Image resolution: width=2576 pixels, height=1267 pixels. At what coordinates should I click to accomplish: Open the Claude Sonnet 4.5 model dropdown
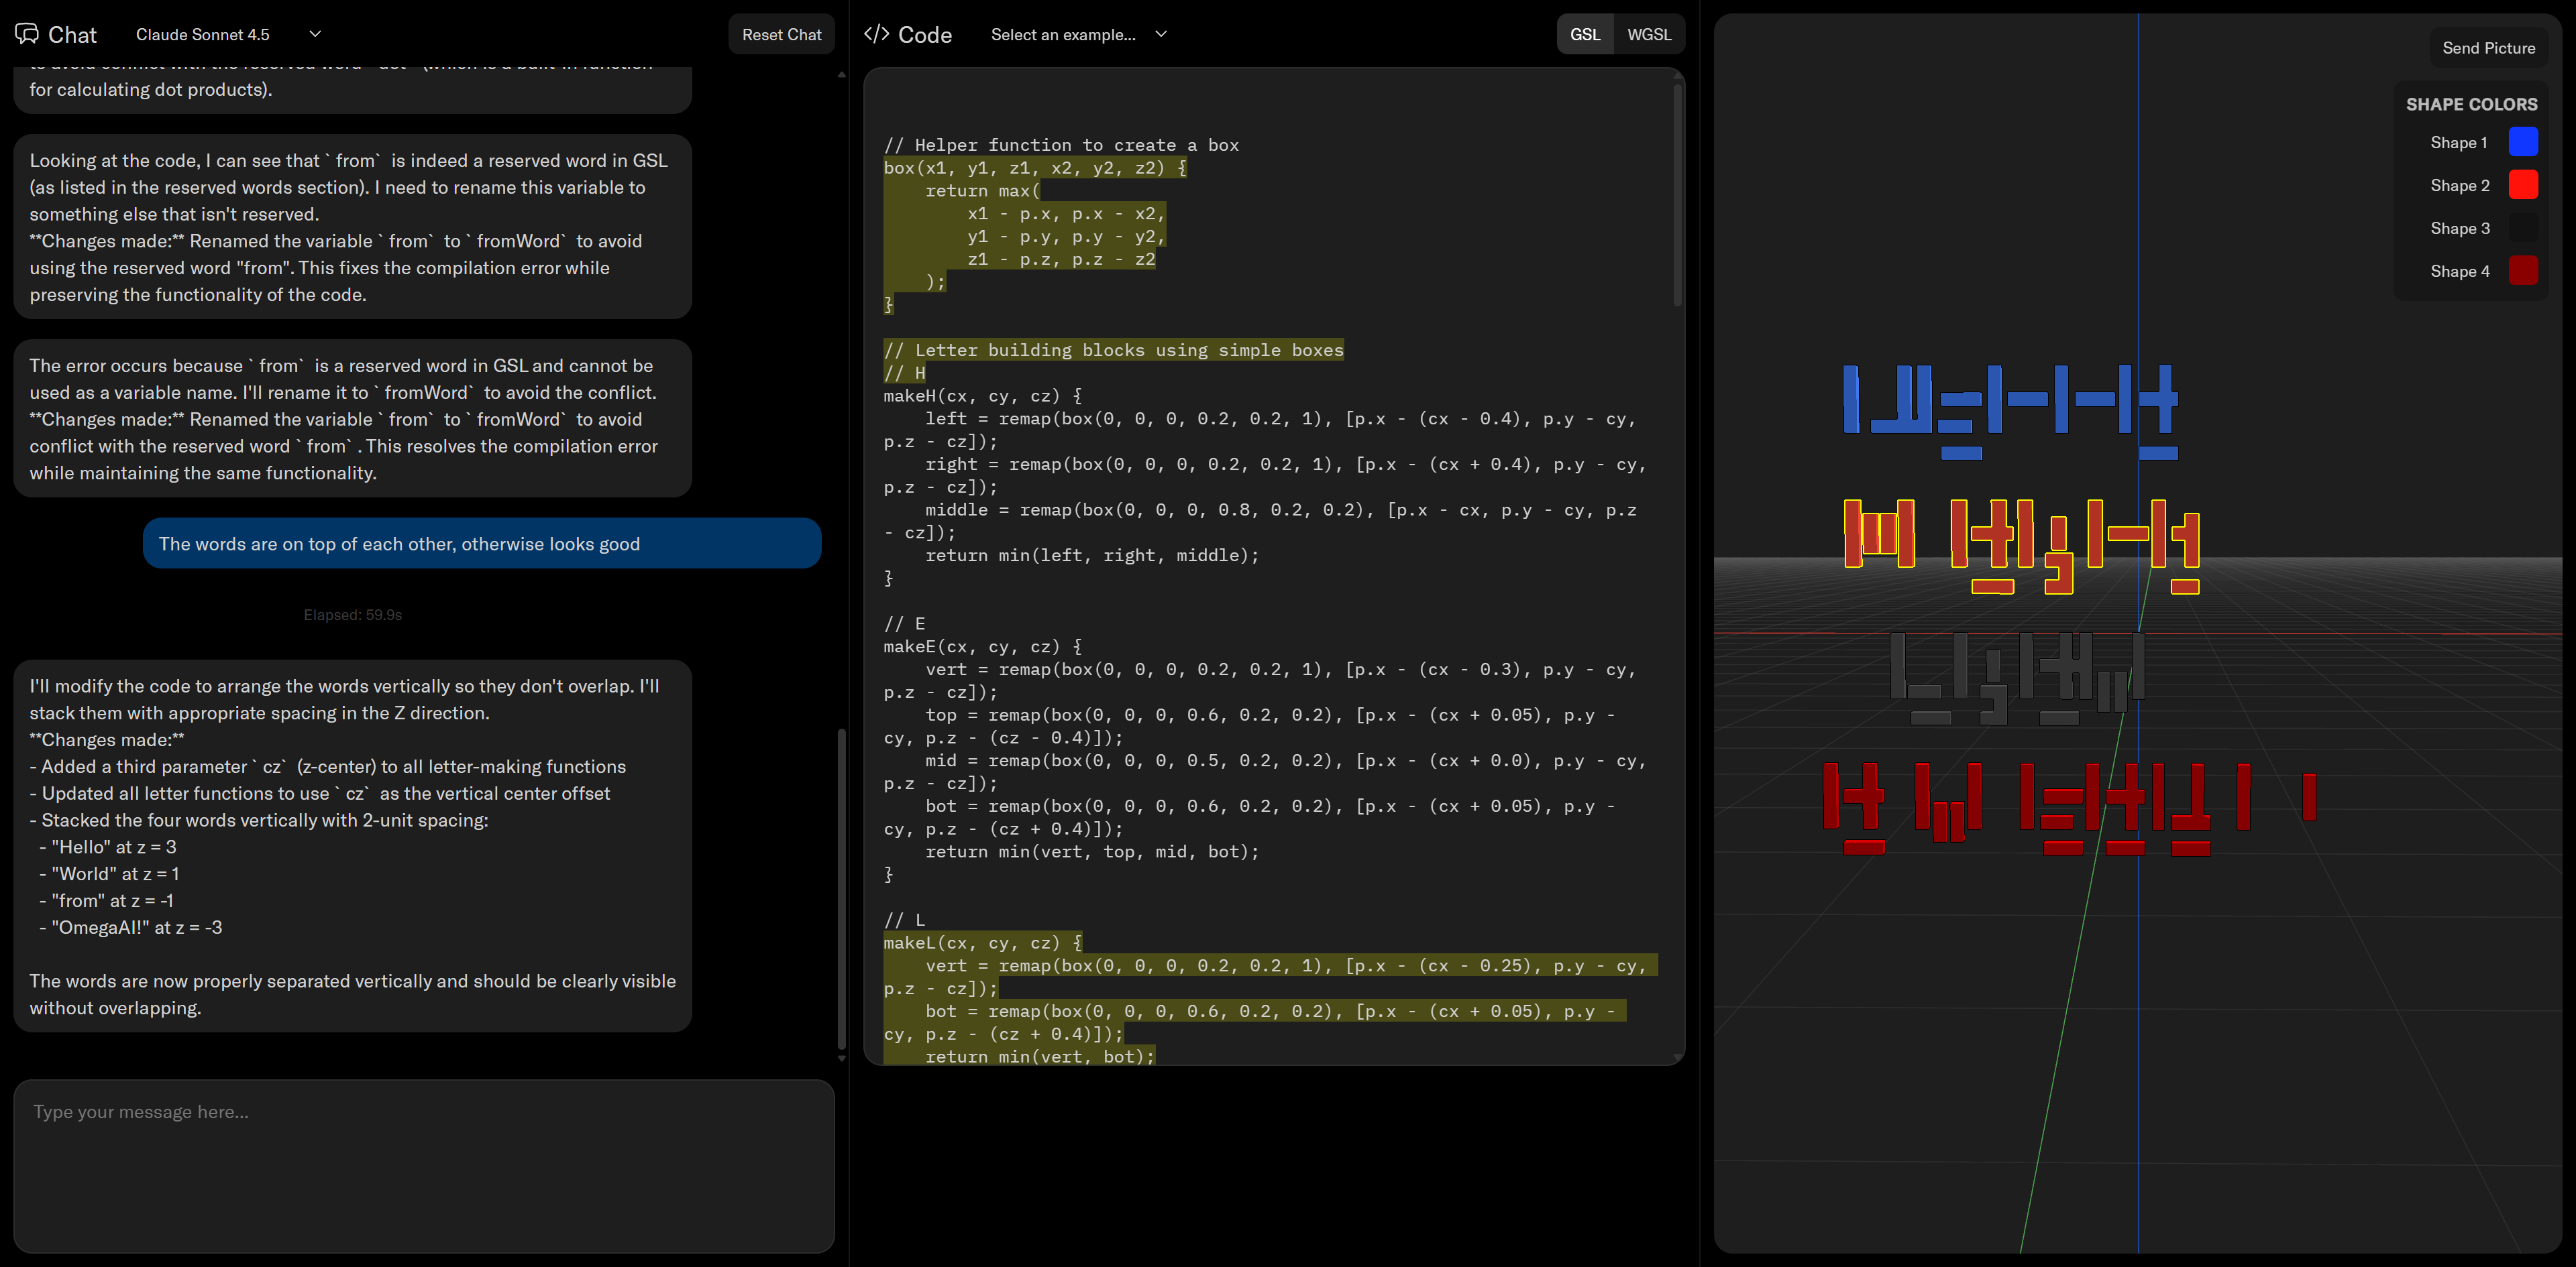pyautogui.click(x=203, y=34)
